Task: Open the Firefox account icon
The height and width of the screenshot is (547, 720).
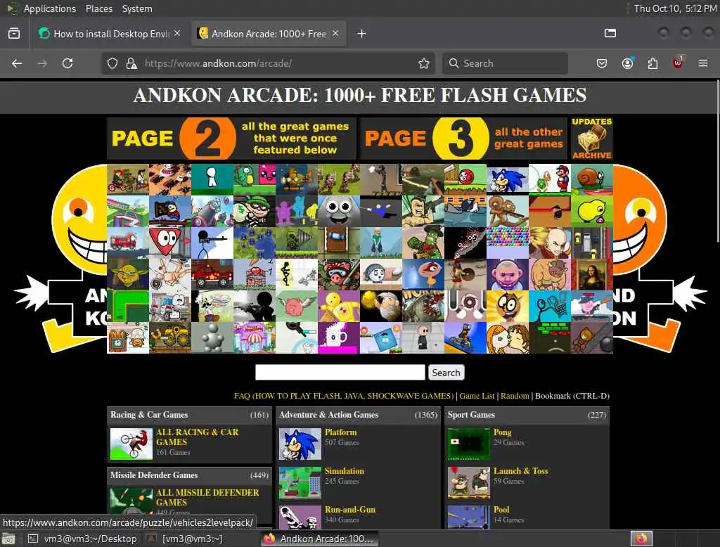Action: tap(627, 63)
